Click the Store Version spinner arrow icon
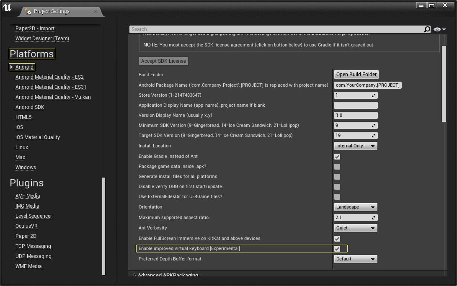This screenshot has height=286, width=457. [374, 95]
